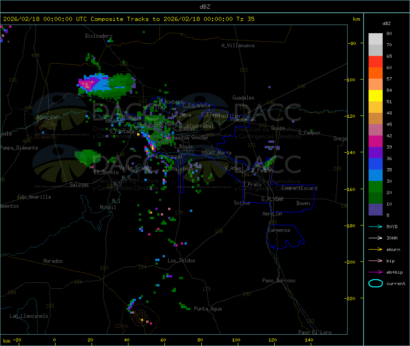Click the white 30HM track arrow in legend

click(x=375, y=238)
